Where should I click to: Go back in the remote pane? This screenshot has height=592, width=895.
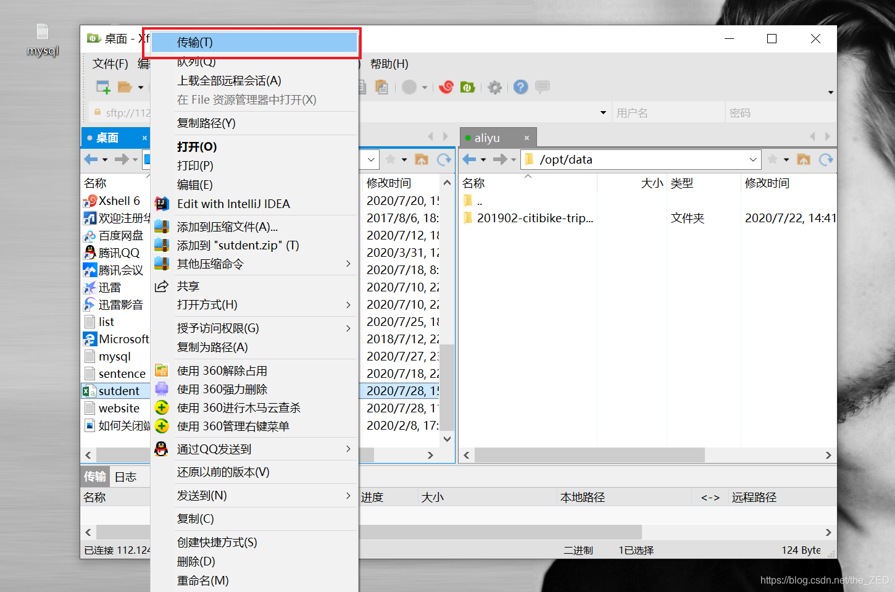coord(470,159)
